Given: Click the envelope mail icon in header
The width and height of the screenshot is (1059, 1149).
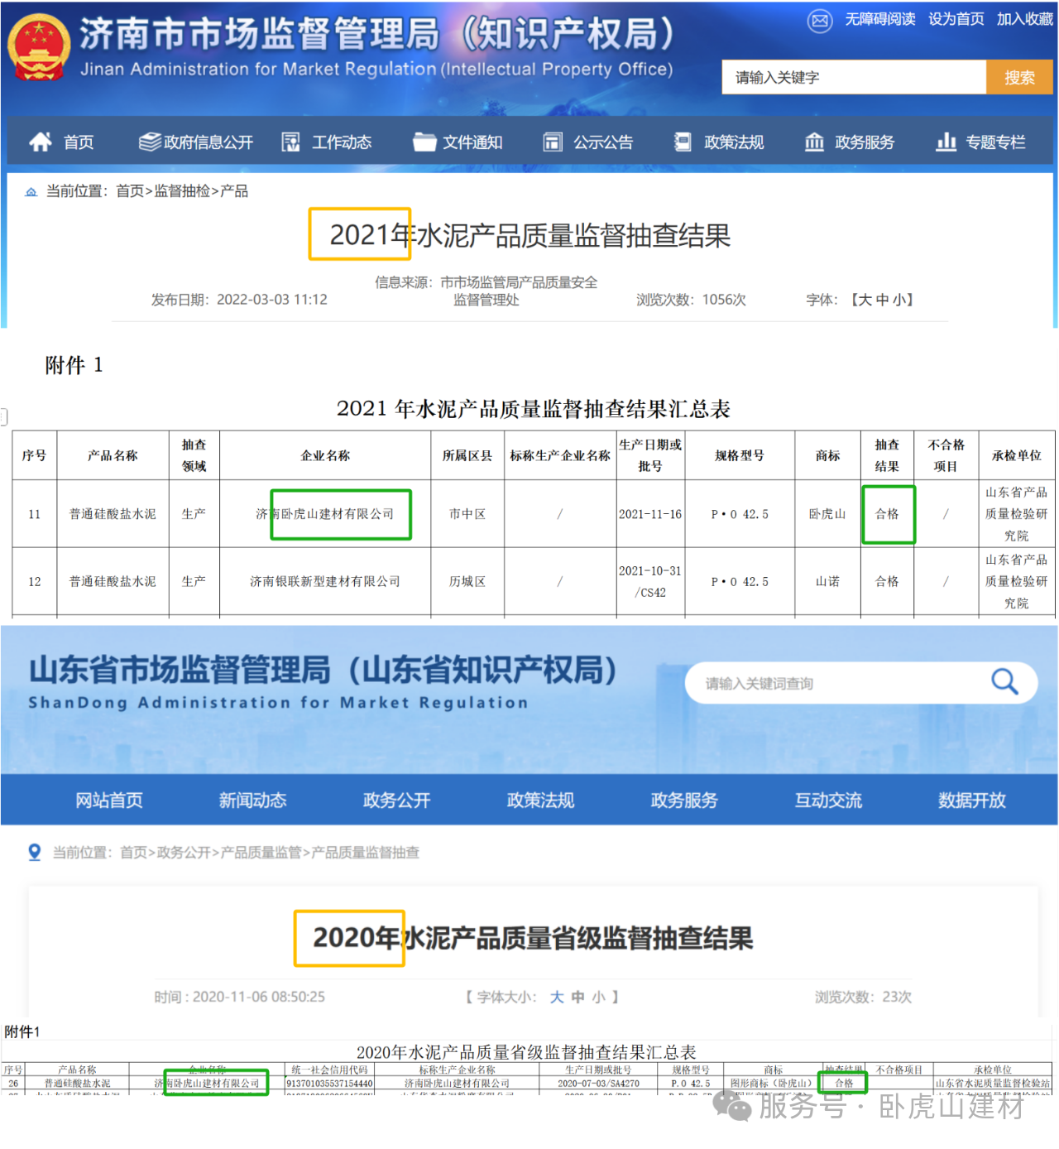Looking at the screenshot, I should tap(819, 21).
